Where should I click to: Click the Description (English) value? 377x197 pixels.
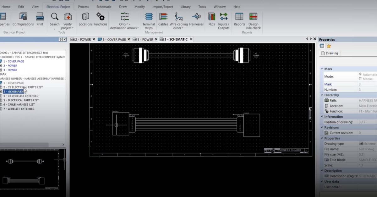tap(367, 176)
